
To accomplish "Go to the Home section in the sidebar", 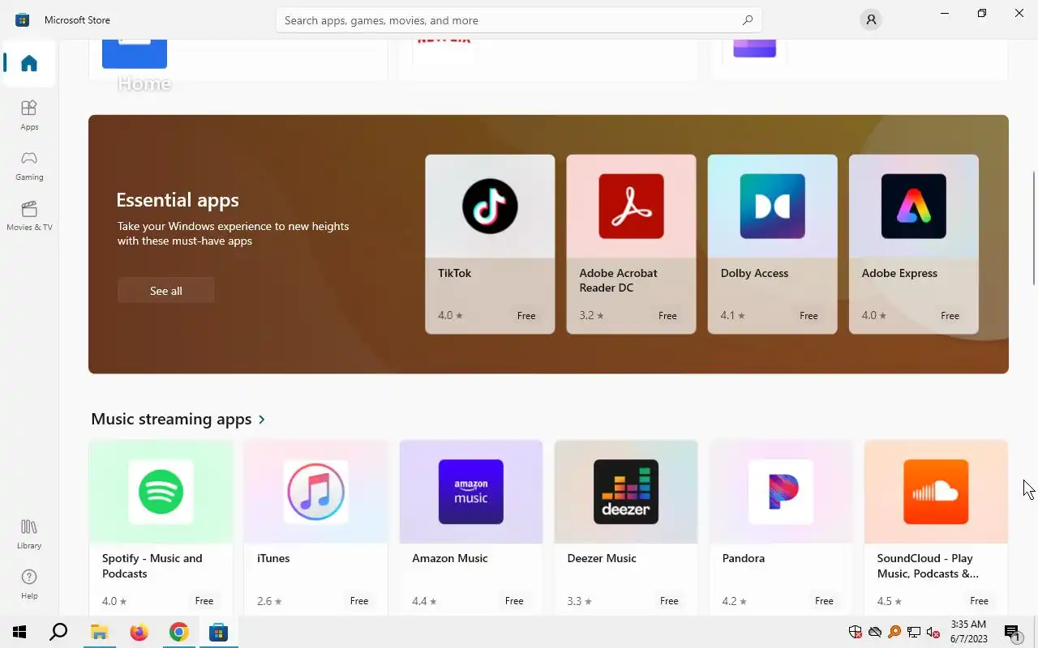I will 29,63.
